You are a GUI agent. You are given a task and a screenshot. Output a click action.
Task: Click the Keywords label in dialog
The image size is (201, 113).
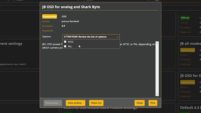pos(47,31)
